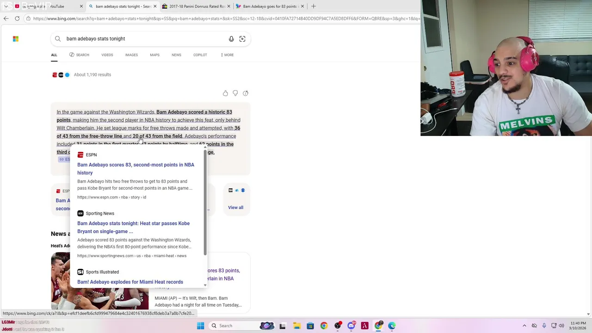
Task: Open ESPN link Bam Adebayo scores 83
Action: 136,169
